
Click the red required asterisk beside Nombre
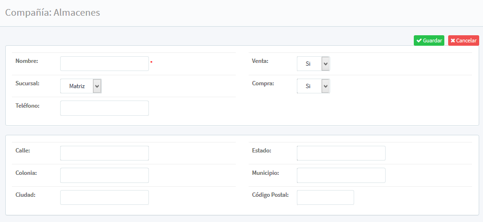(151, 63)
